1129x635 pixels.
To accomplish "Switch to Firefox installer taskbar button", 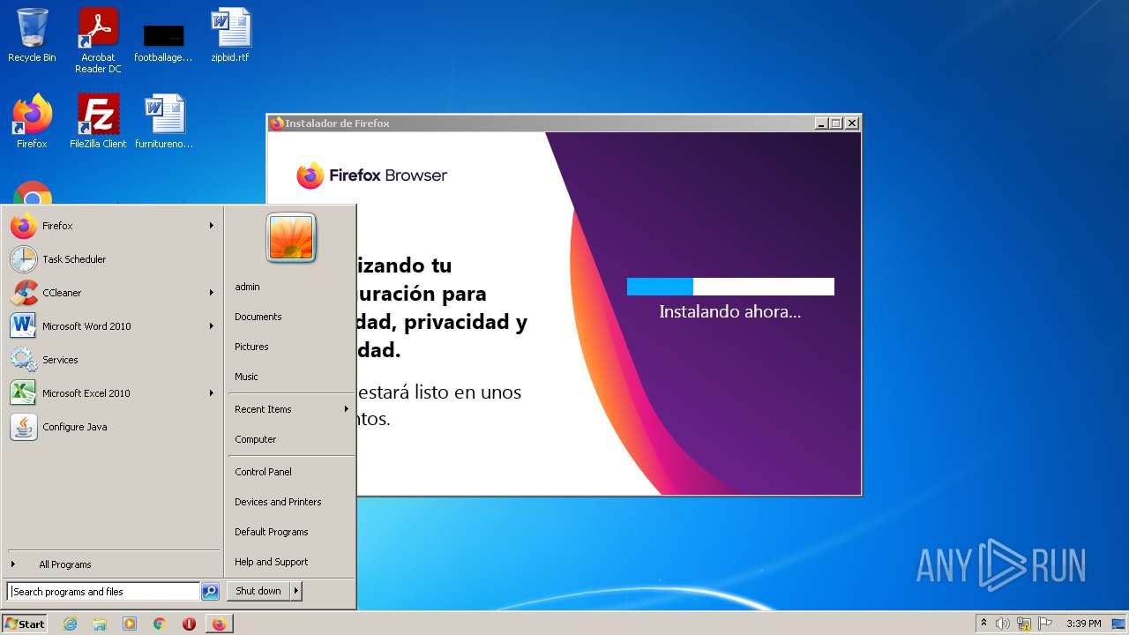I will (x=219, y=624).
